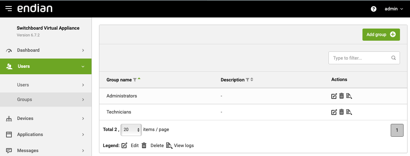The width and height of the screenshot is (410, 156).
Task: Click the Type to filter field
Action: (x=360, y=58)
